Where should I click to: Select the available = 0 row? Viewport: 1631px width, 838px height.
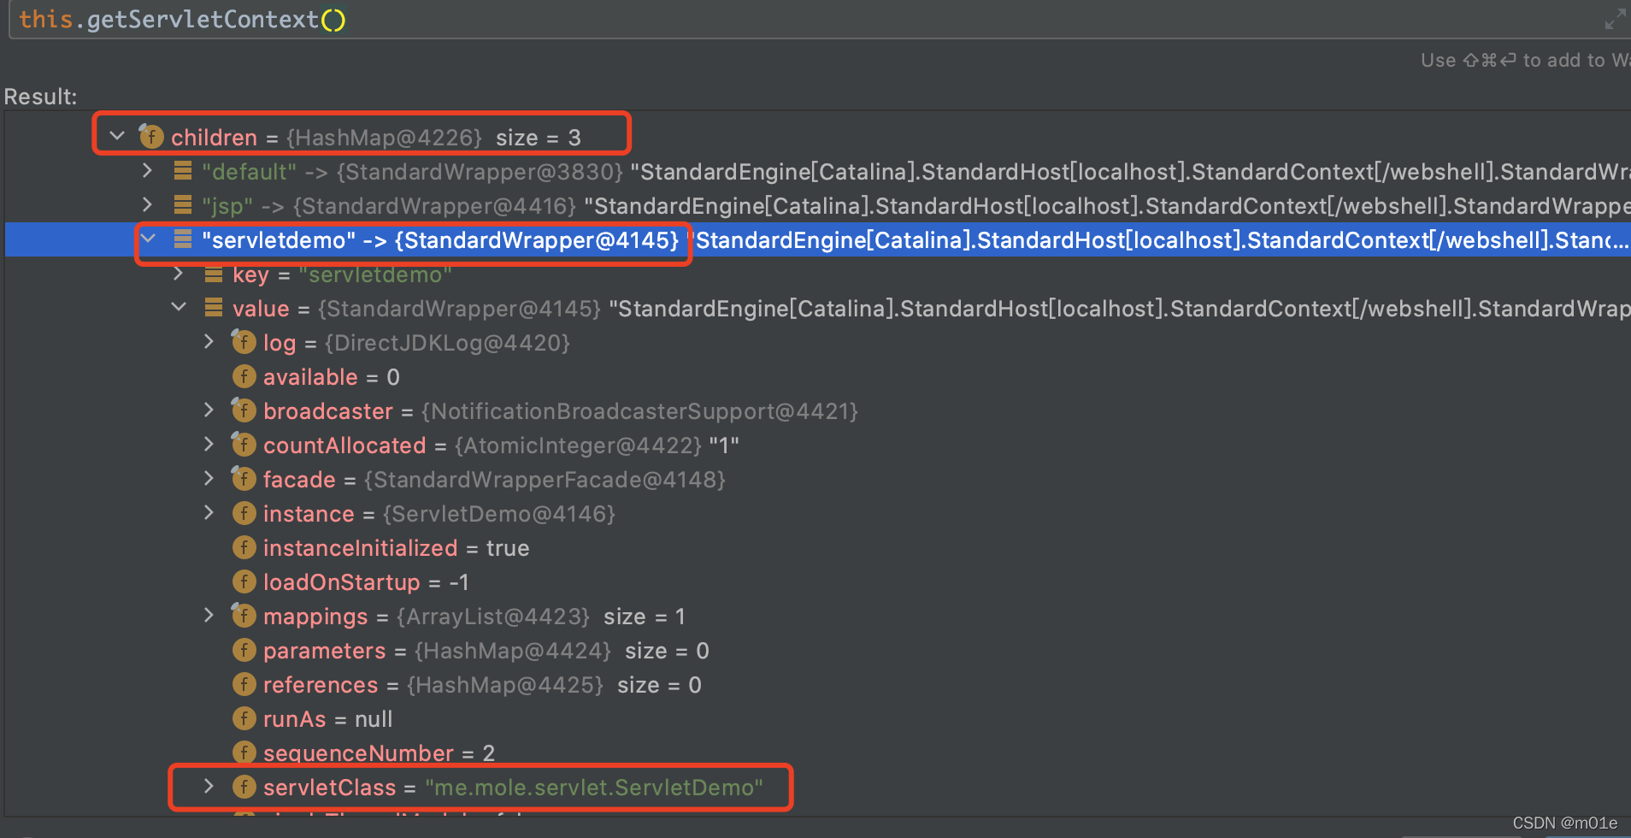[x=817, y=376]
